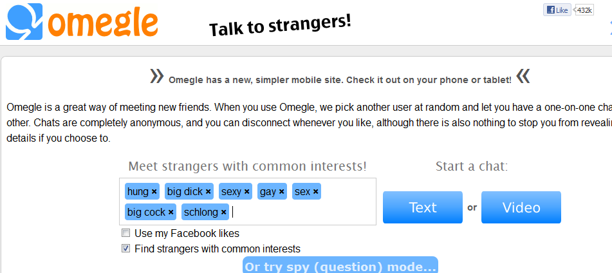Remove the 'schlong' interest tag
The width and height of the screenshot is (612, 273).
click(224, 212)
